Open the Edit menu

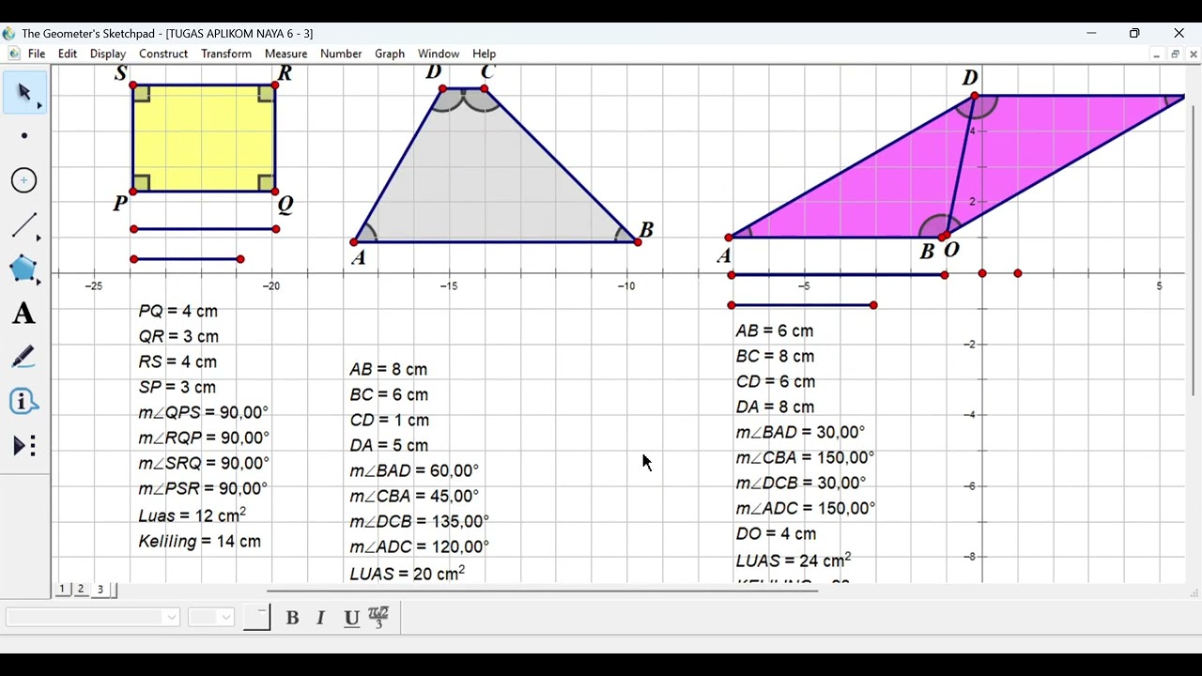[68, 54]
